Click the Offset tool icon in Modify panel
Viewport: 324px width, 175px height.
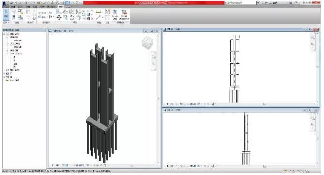tap(65, 12)
